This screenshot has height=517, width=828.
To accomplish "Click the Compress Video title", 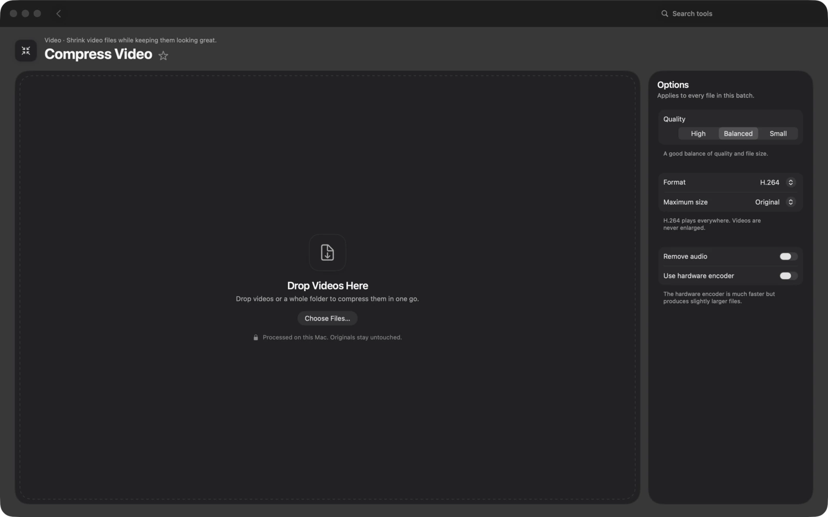I will pyautogui.click(x=98, y=54).
